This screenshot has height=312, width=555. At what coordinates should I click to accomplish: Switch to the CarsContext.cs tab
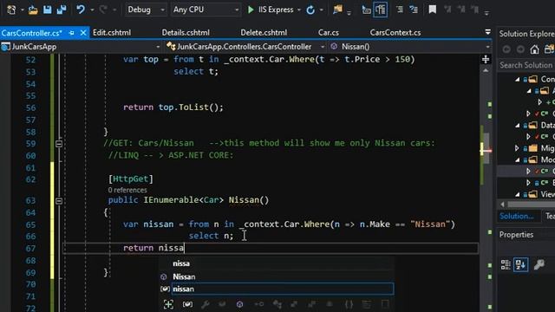click(395, 33)
